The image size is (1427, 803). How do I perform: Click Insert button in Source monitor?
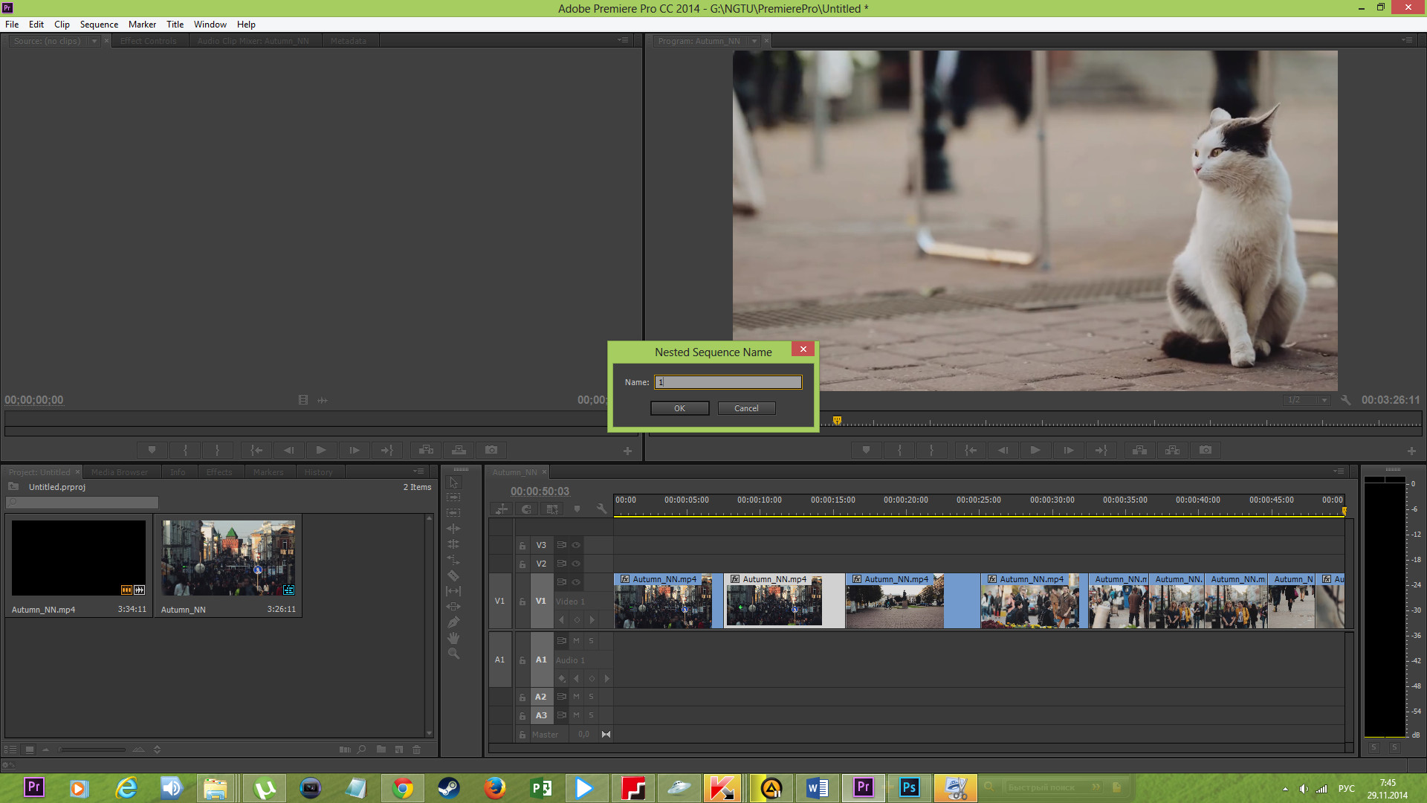426,450
